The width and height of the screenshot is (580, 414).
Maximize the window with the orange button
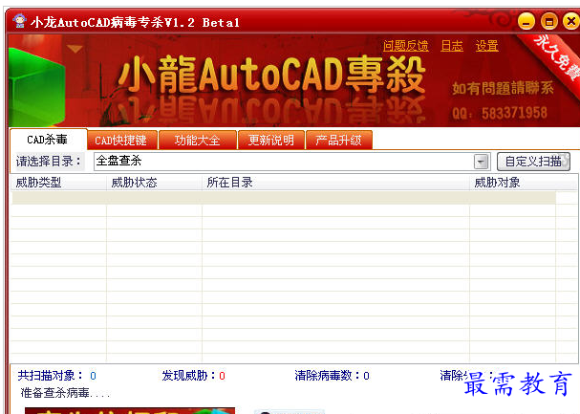click(x=549, y=21)
